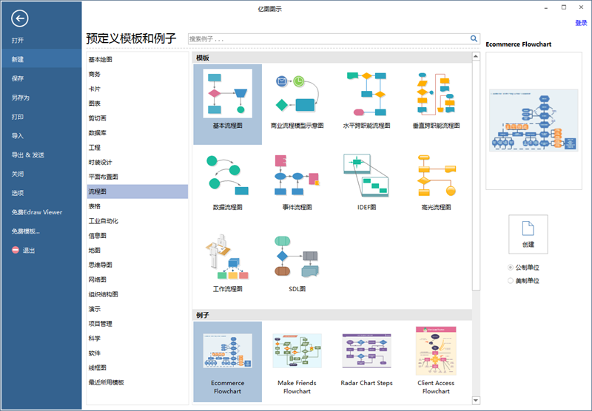Open 导出 & 发送 menu item

coord(28,154)
